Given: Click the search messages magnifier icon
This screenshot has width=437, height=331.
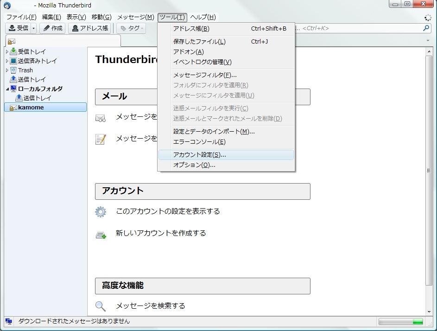Looking at the screenshot, I should pyautogui.click(x=101, y=306).
